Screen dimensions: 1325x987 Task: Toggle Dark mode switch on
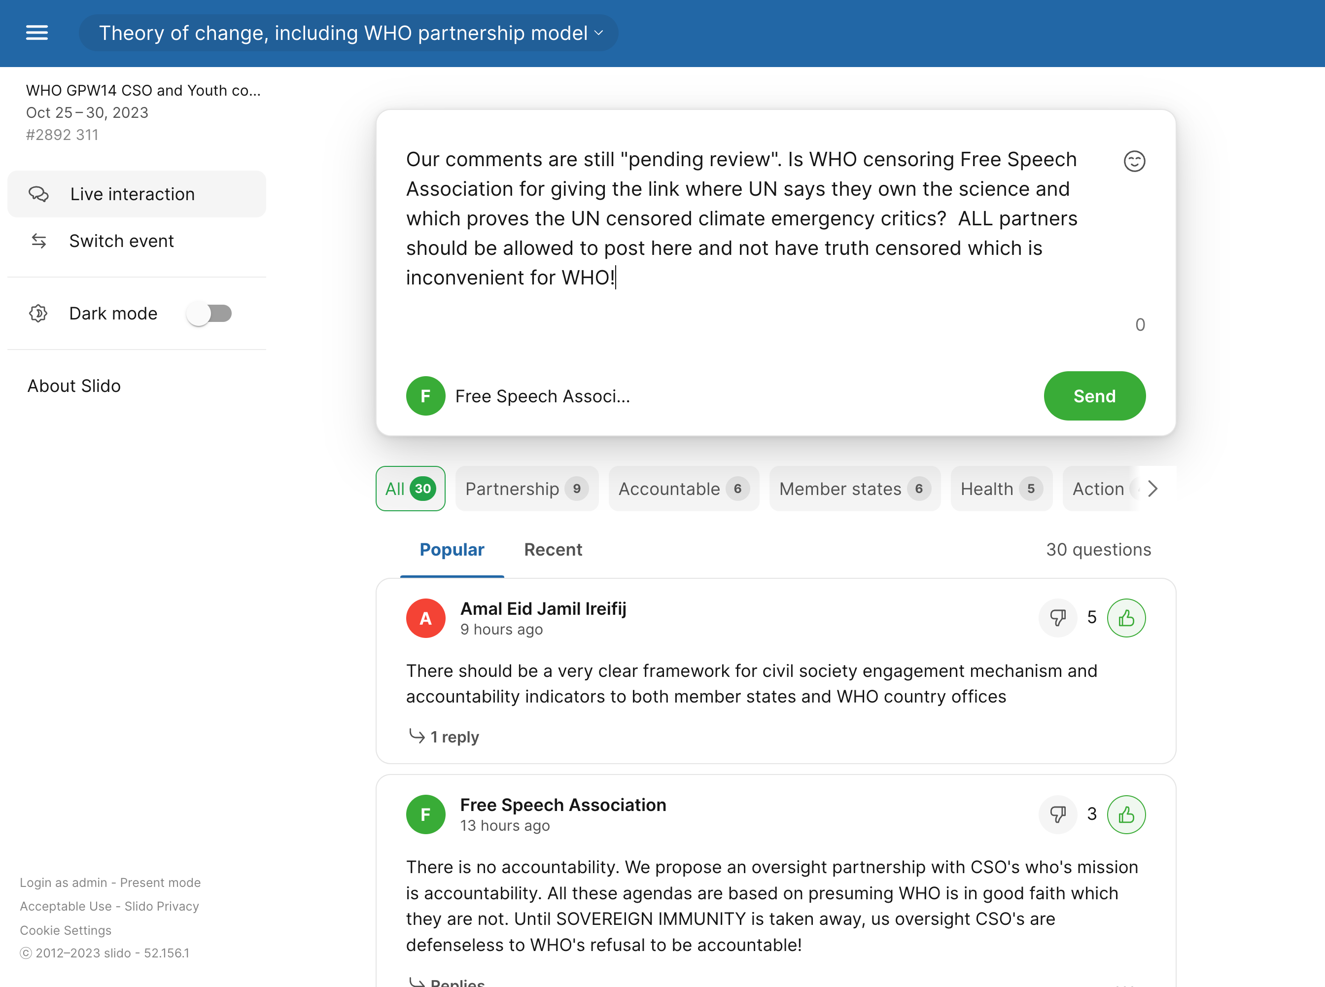point(209,313)
